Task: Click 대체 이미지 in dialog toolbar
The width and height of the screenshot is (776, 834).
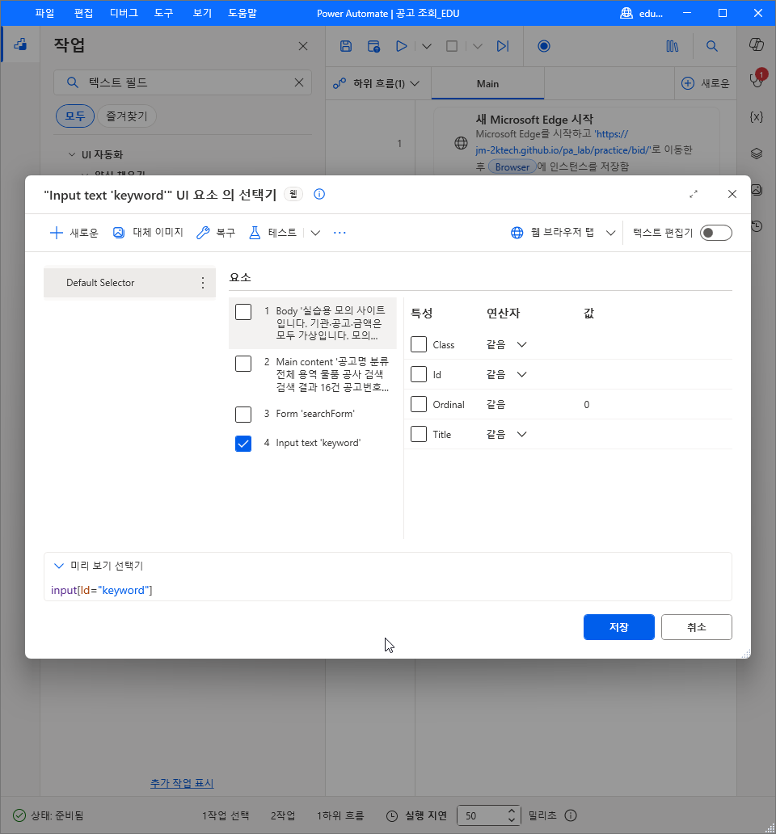Action: pos(148,233)
